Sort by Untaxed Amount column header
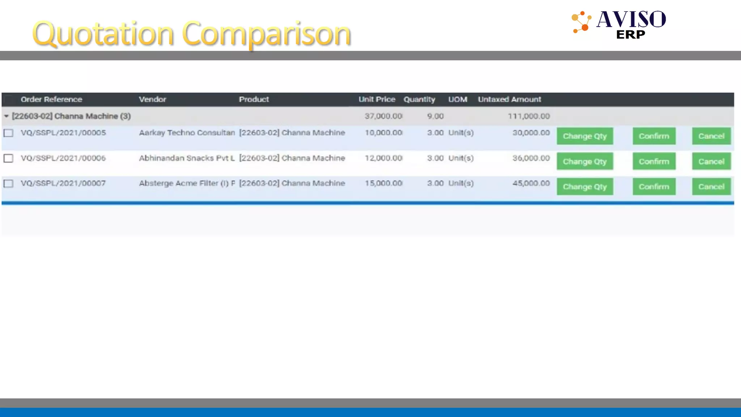 tap(509, 100)
